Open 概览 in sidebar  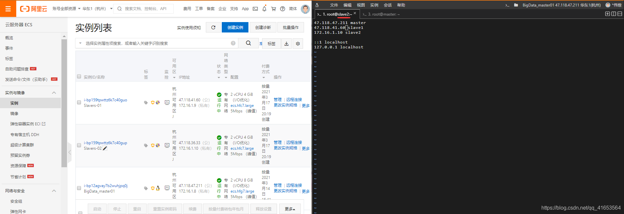(x=9, y=38)
